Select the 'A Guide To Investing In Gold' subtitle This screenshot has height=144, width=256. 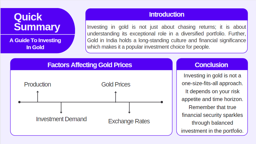pyautogui.click(x=35, y=44)
